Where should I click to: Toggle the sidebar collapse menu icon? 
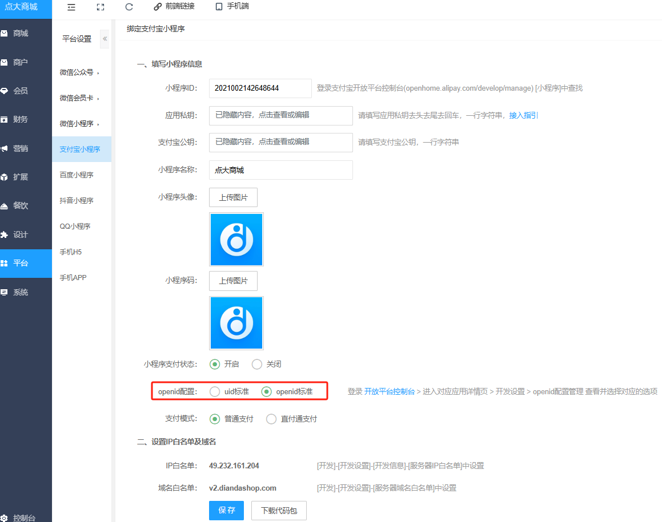[x=71, y=7]
